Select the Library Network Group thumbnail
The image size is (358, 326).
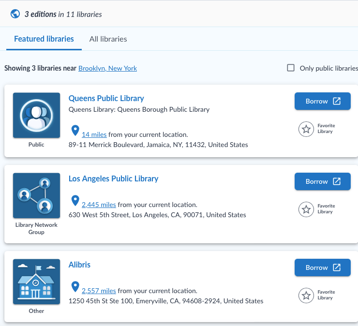[37, 195]
